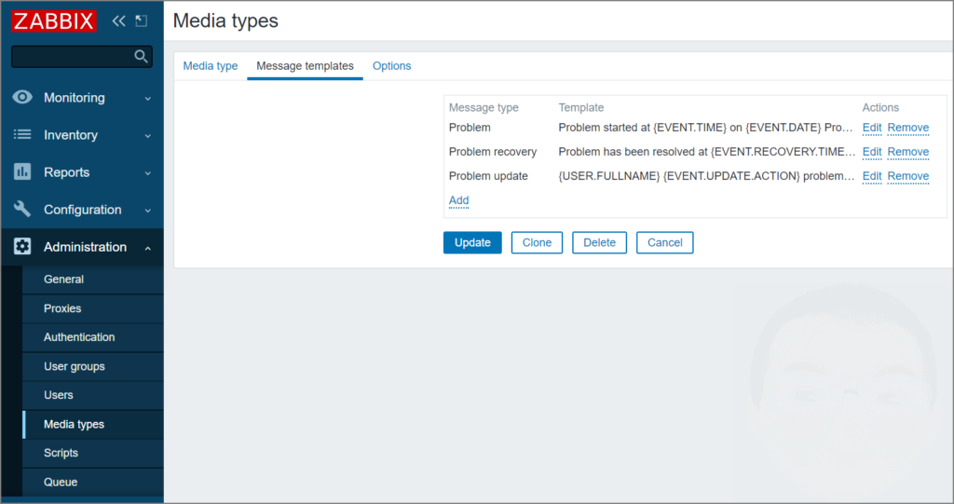Click 'Problem update' message type text

click(488, 176)
